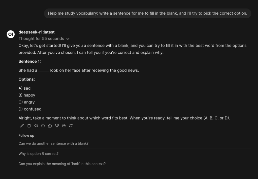Open the chevron next to the thinking duration
This screenshot has height=179, width=258.
point(68,39)
